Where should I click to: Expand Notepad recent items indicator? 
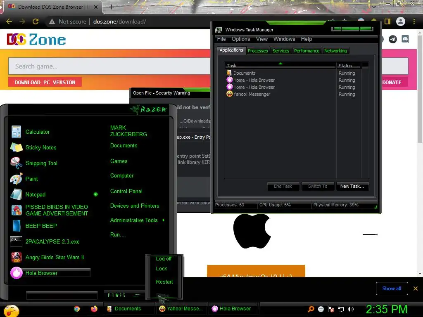pyautogui.click(x=96, y=194)
